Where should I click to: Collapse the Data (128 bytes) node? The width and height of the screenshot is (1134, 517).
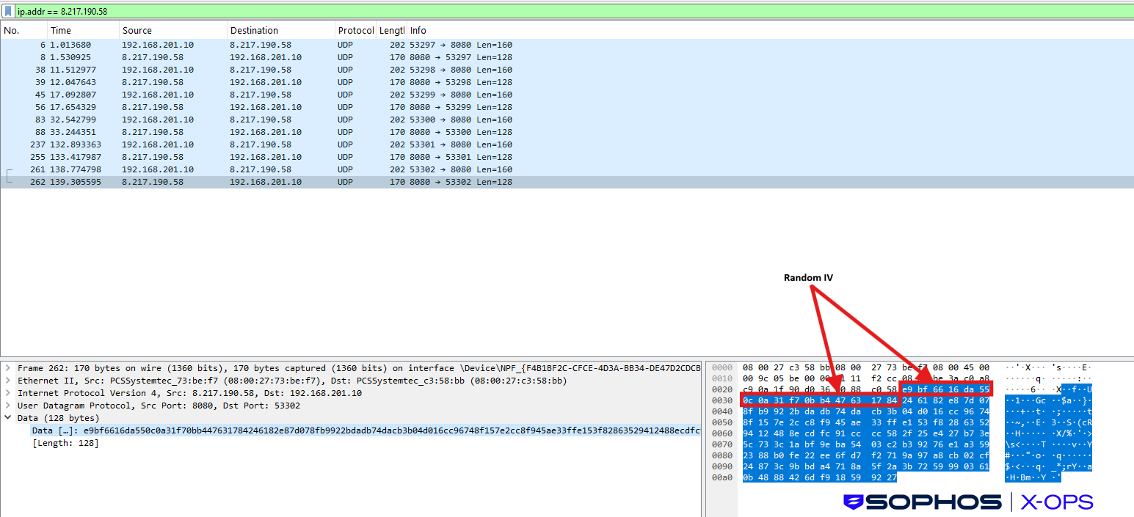tap(8, 418)
